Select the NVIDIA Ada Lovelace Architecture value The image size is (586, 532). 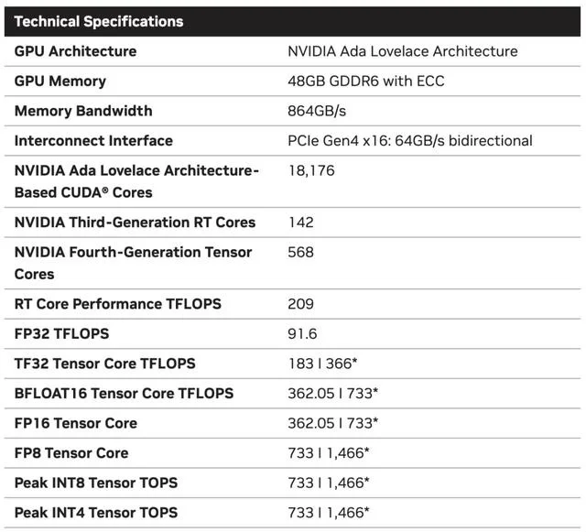coord(402,51)
